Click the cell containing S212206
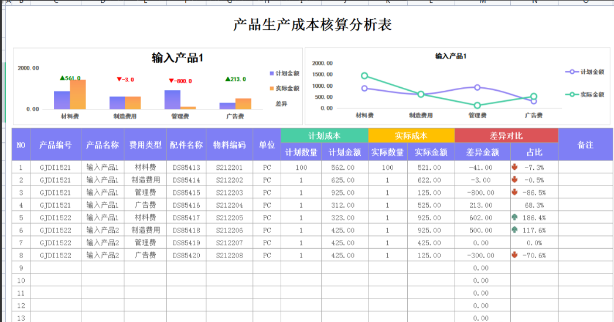Screen dimensions: 614x322 (x=230, y=230)
